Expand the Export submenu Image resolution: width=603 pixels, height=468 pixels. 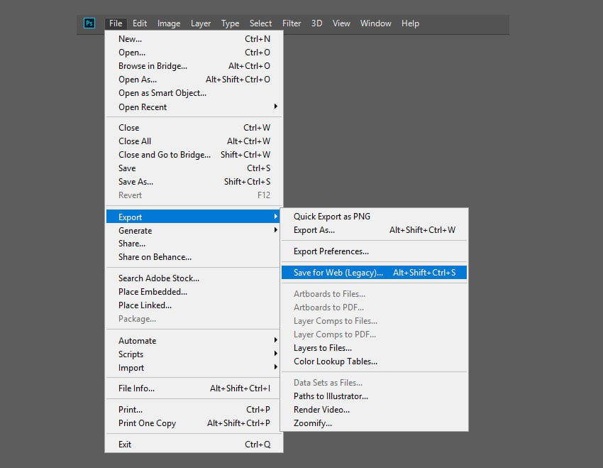193,217
